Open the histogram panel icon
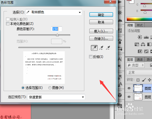The width and height of the screenshot is (152, 119). tap(120, 20)
